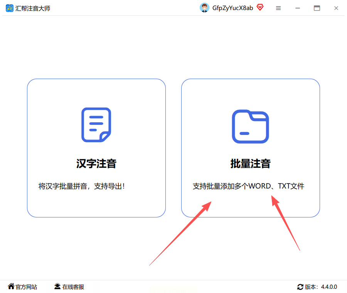Open the 批量注音 heading
Screen dimensions: 347x293
[x=250, y=163]
